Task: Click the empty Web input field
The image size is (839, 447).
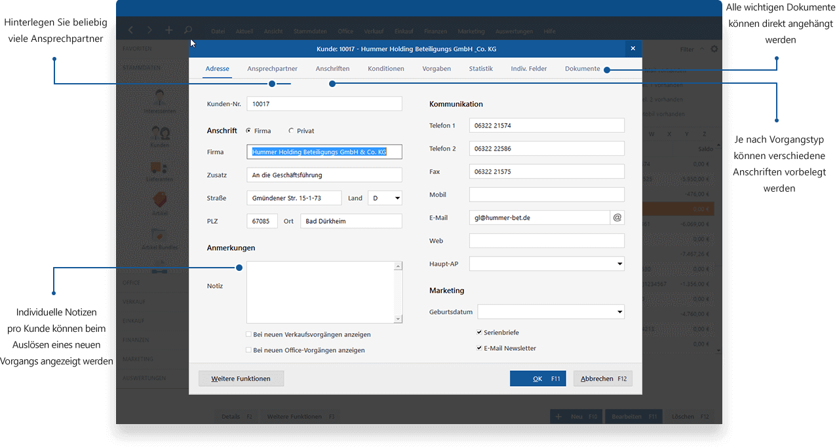Action: 547,241
